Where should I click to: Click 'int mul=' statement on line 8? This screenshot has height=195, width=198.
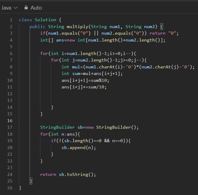click(x=128, y=67)
